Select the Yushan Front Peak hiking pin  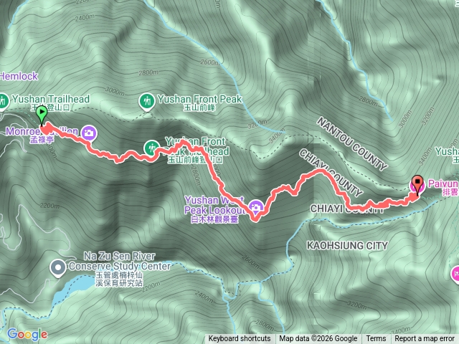coord(147,102)
